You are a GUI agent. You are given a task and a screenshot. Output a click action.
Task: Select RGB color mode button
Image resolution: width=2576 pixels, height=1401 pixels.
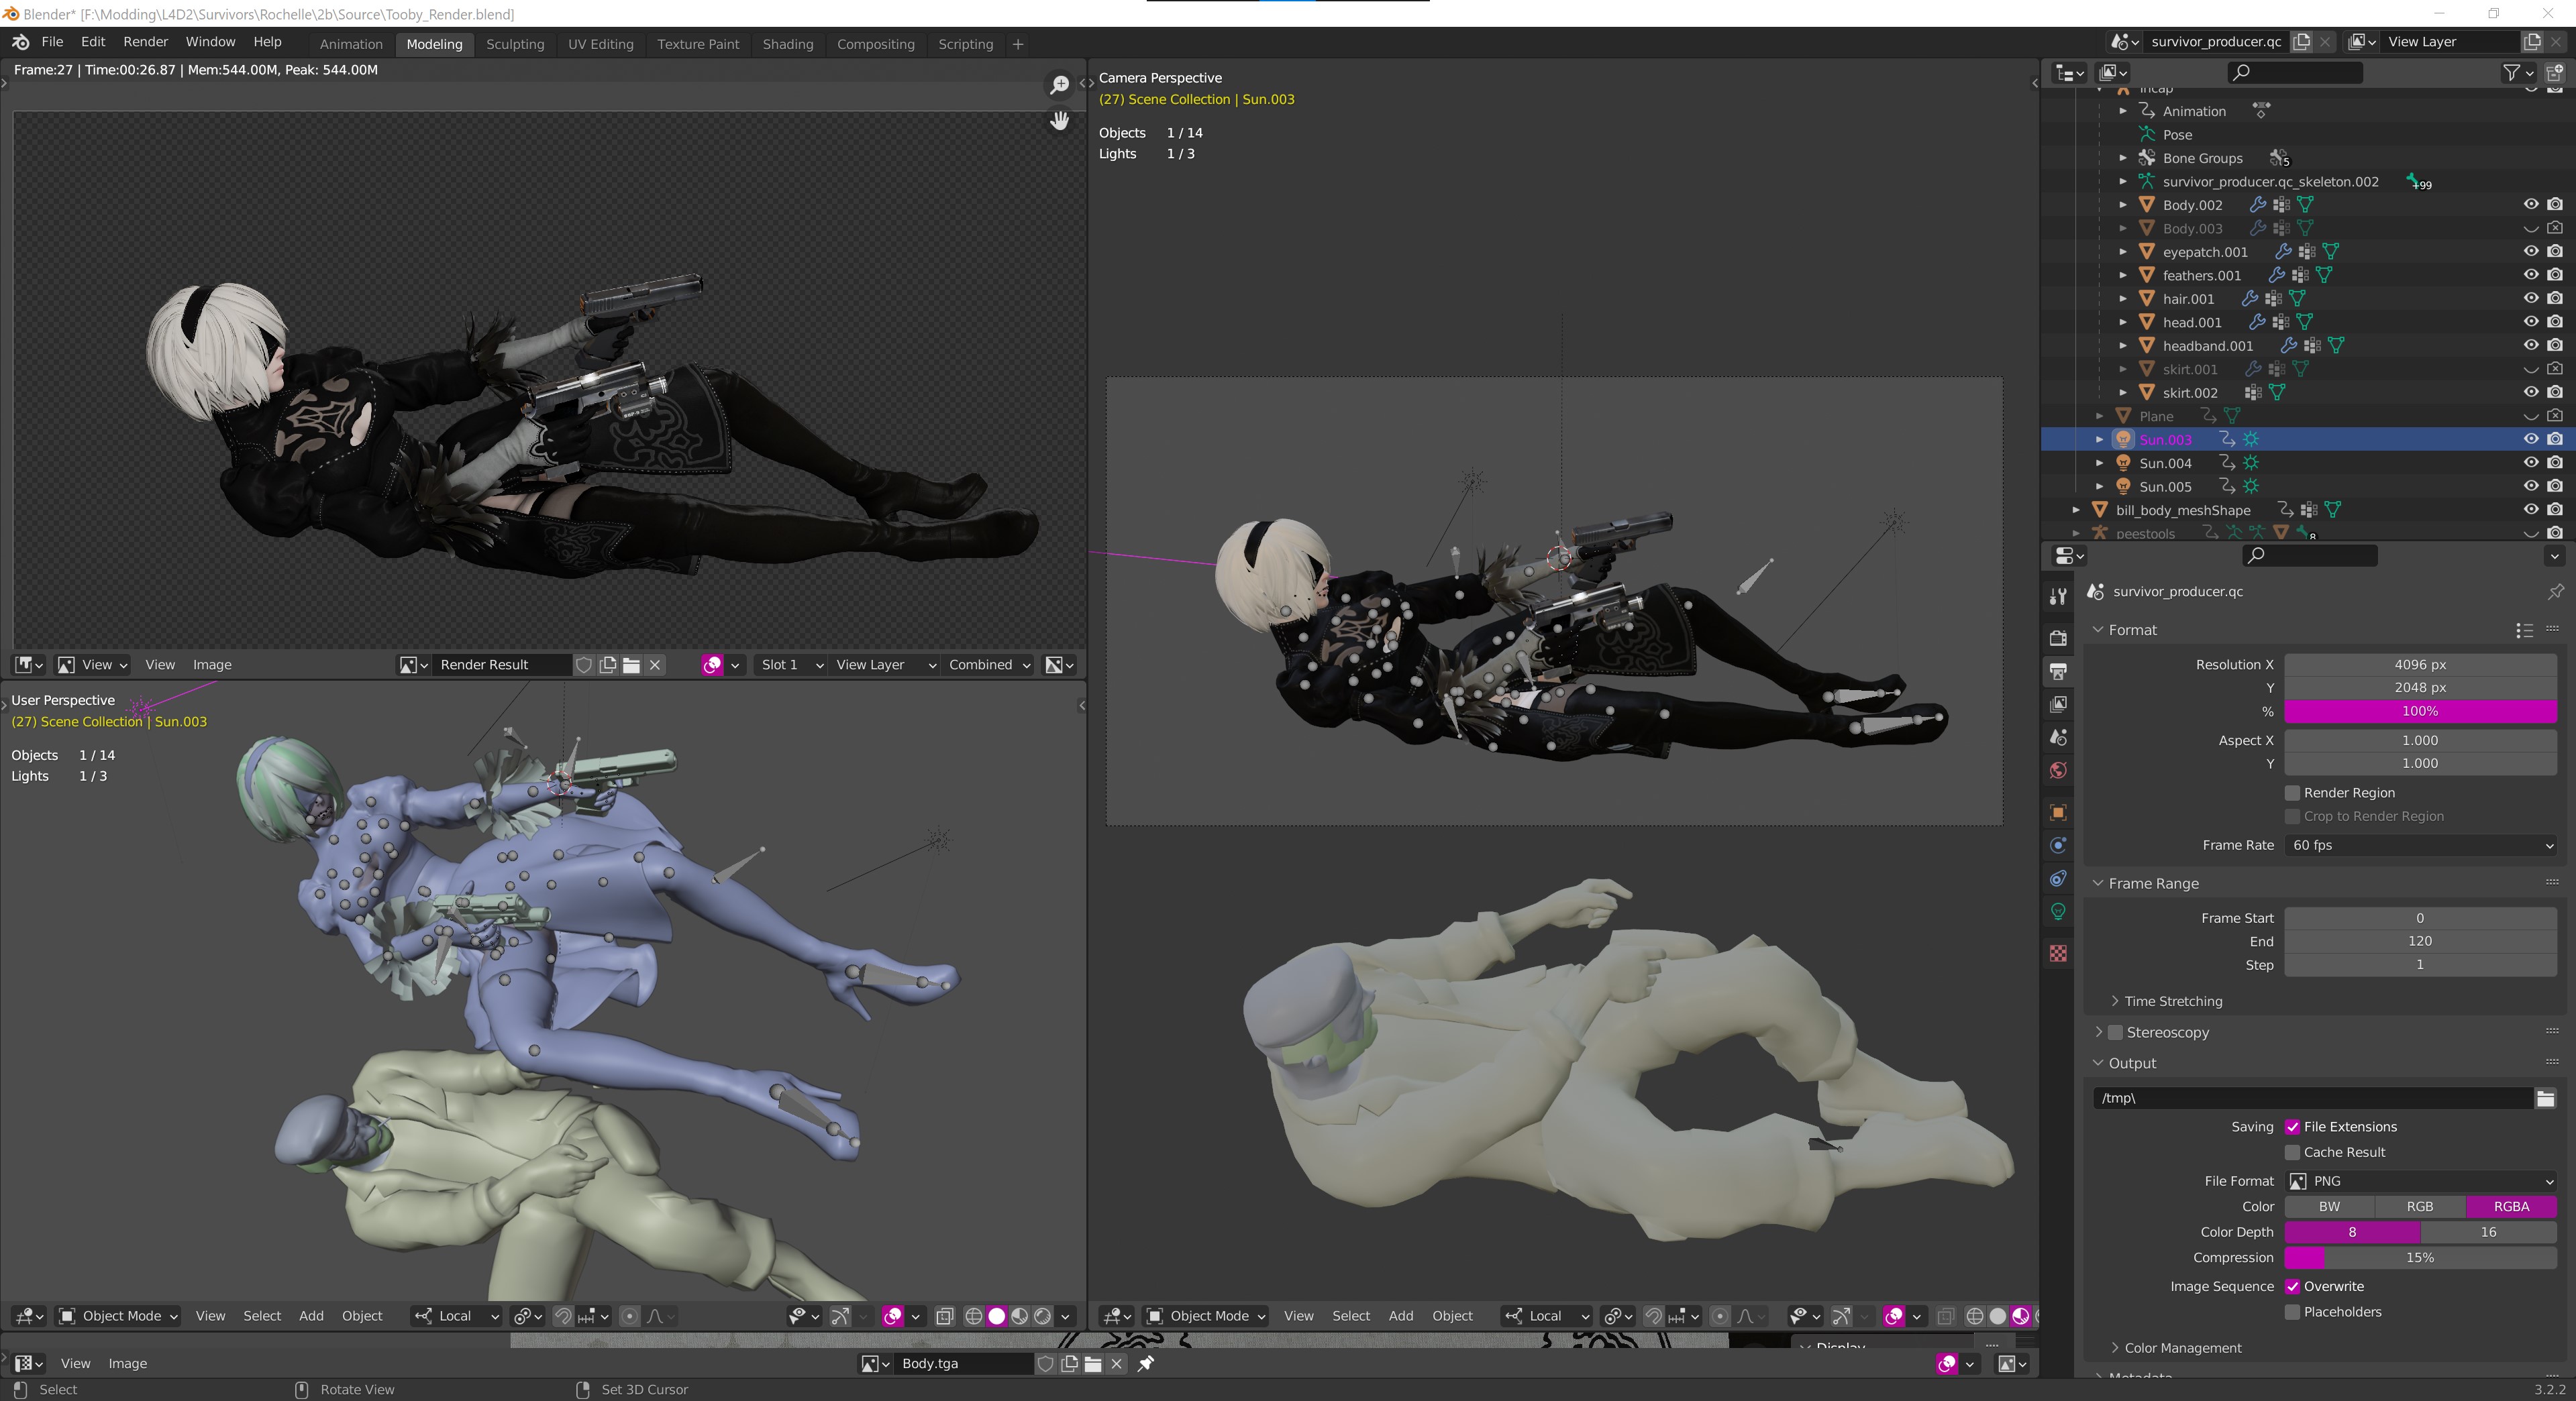click(2419, 1206)
